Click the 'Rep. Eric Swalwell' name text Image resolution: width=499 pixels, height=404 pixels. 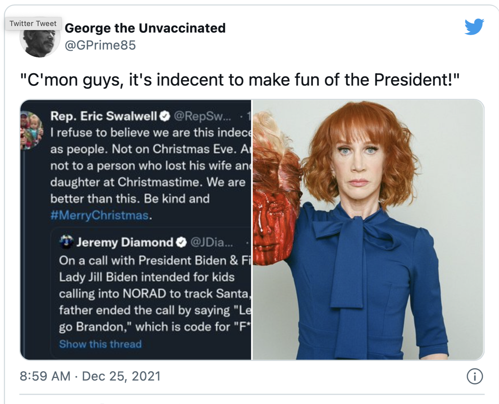click(x=104, y=116)
